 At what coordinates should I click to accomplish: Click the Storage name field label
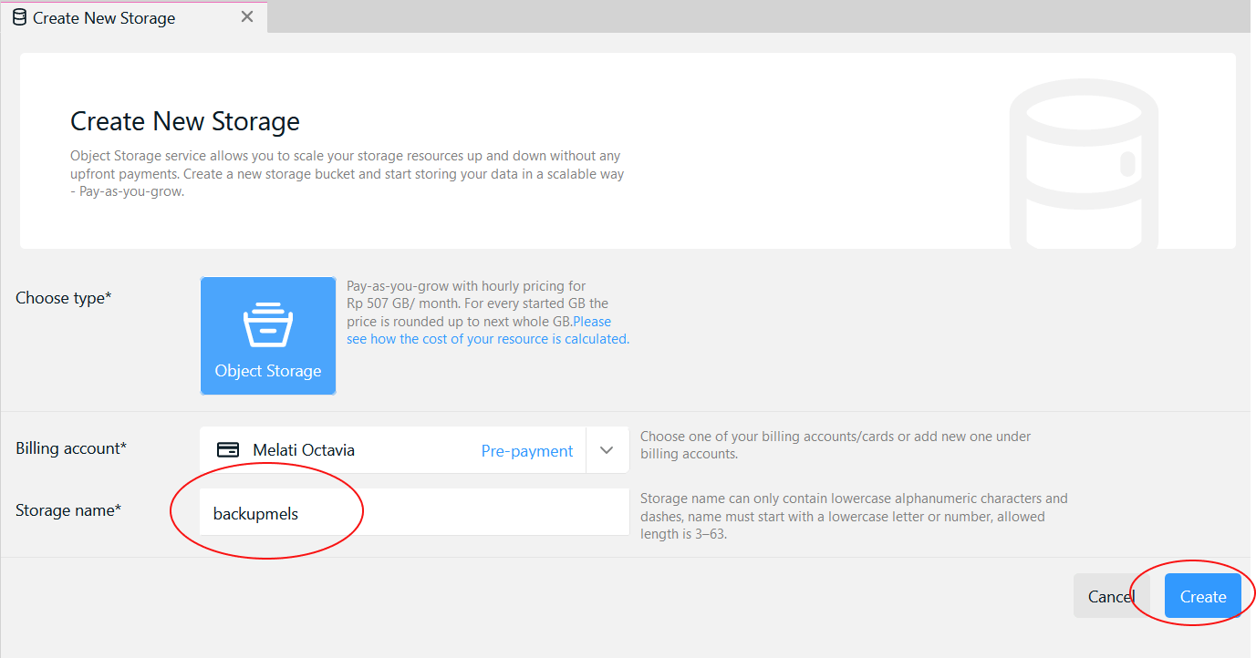pos(68,510)
